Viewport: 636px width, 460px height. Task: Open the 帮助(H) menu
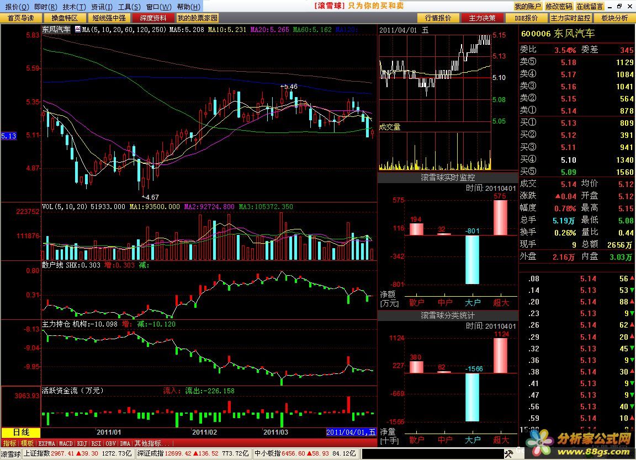click(189, 7)
